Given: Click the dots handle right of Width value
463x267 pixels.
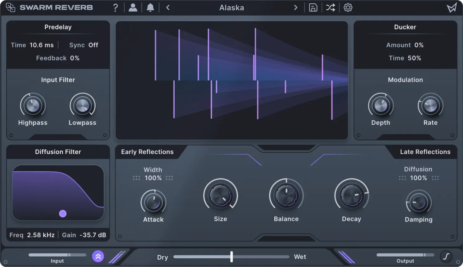Looking at the screenshot, I should [x=169, y=178].
